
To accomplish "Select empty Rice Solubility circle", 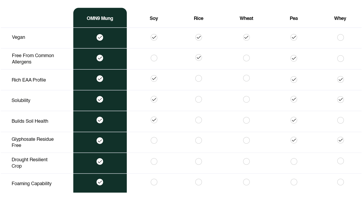I will [199, 99].
